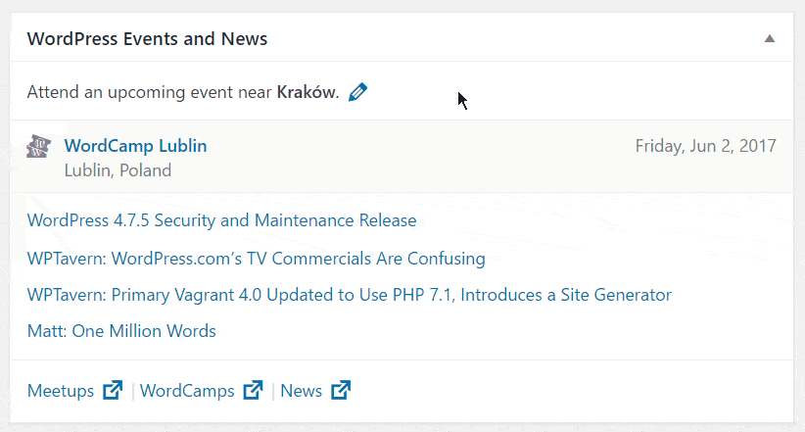
Task: Open the WordCamp Lublin event link
Action: click(135, 146)
